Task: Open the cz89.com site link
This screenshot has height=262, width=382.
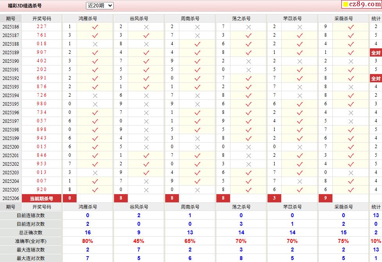Action: [x=362, y=4]
